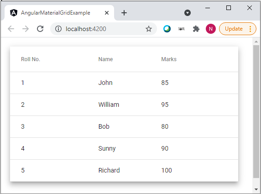Open the three-dot Chrome menu
Image resolution: width=261 pixels, height=194 pixels.
point(250,29)
